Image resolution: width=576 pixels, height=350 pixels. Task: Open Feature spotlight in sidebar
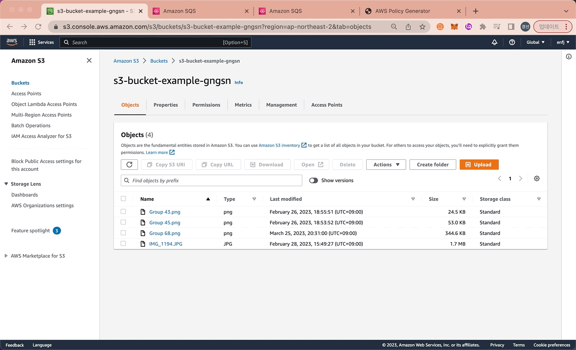coord(31,231)
